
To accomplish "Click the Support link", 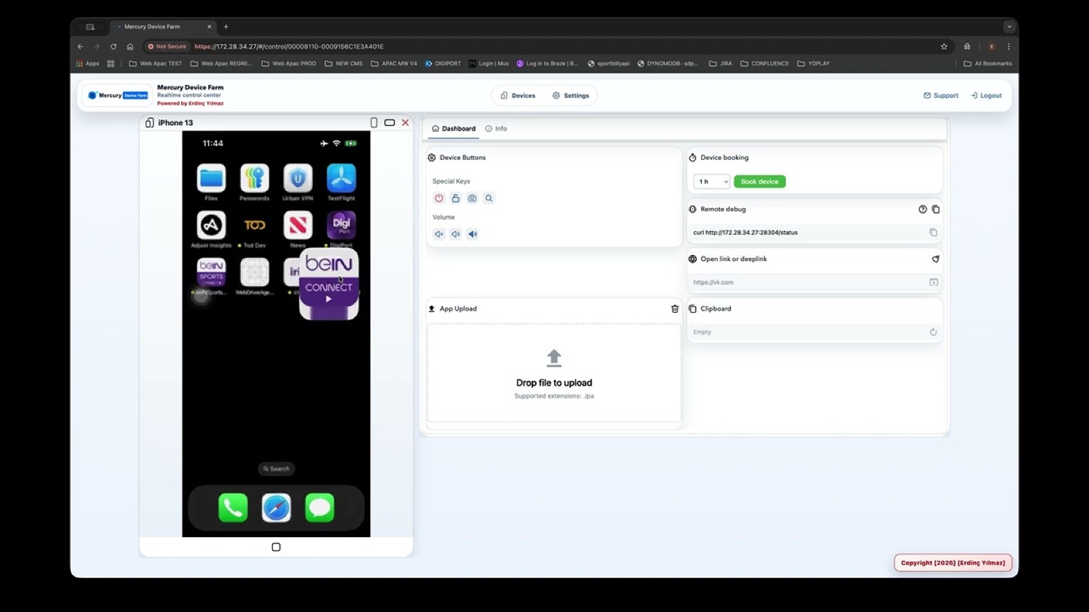I will point(941,96).
